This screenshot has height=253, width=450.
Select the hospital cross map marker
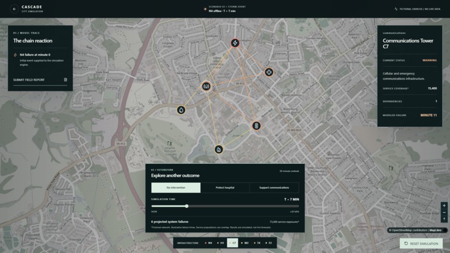[x=269, y=72]
